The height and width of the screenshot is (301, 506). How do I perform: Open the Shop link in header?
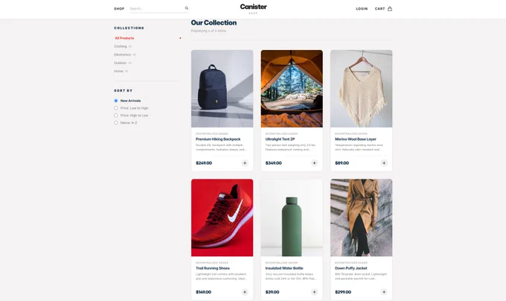point(119,9)
